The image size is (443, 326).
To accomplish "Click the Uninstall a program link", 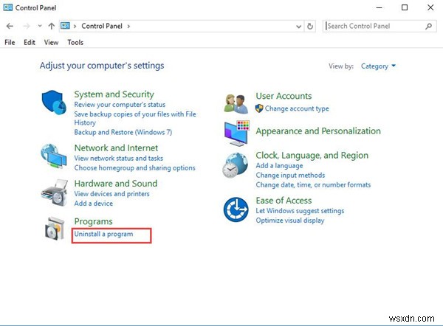I will 103,235.
